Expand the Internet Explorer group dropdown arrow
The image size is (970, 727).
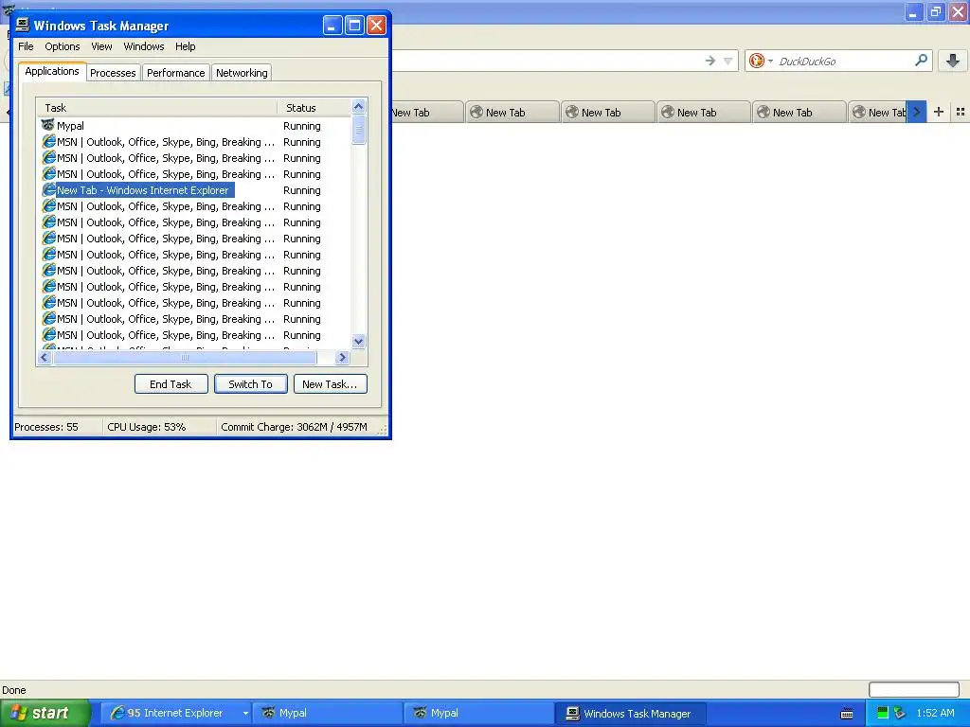[x=245, y=713]
